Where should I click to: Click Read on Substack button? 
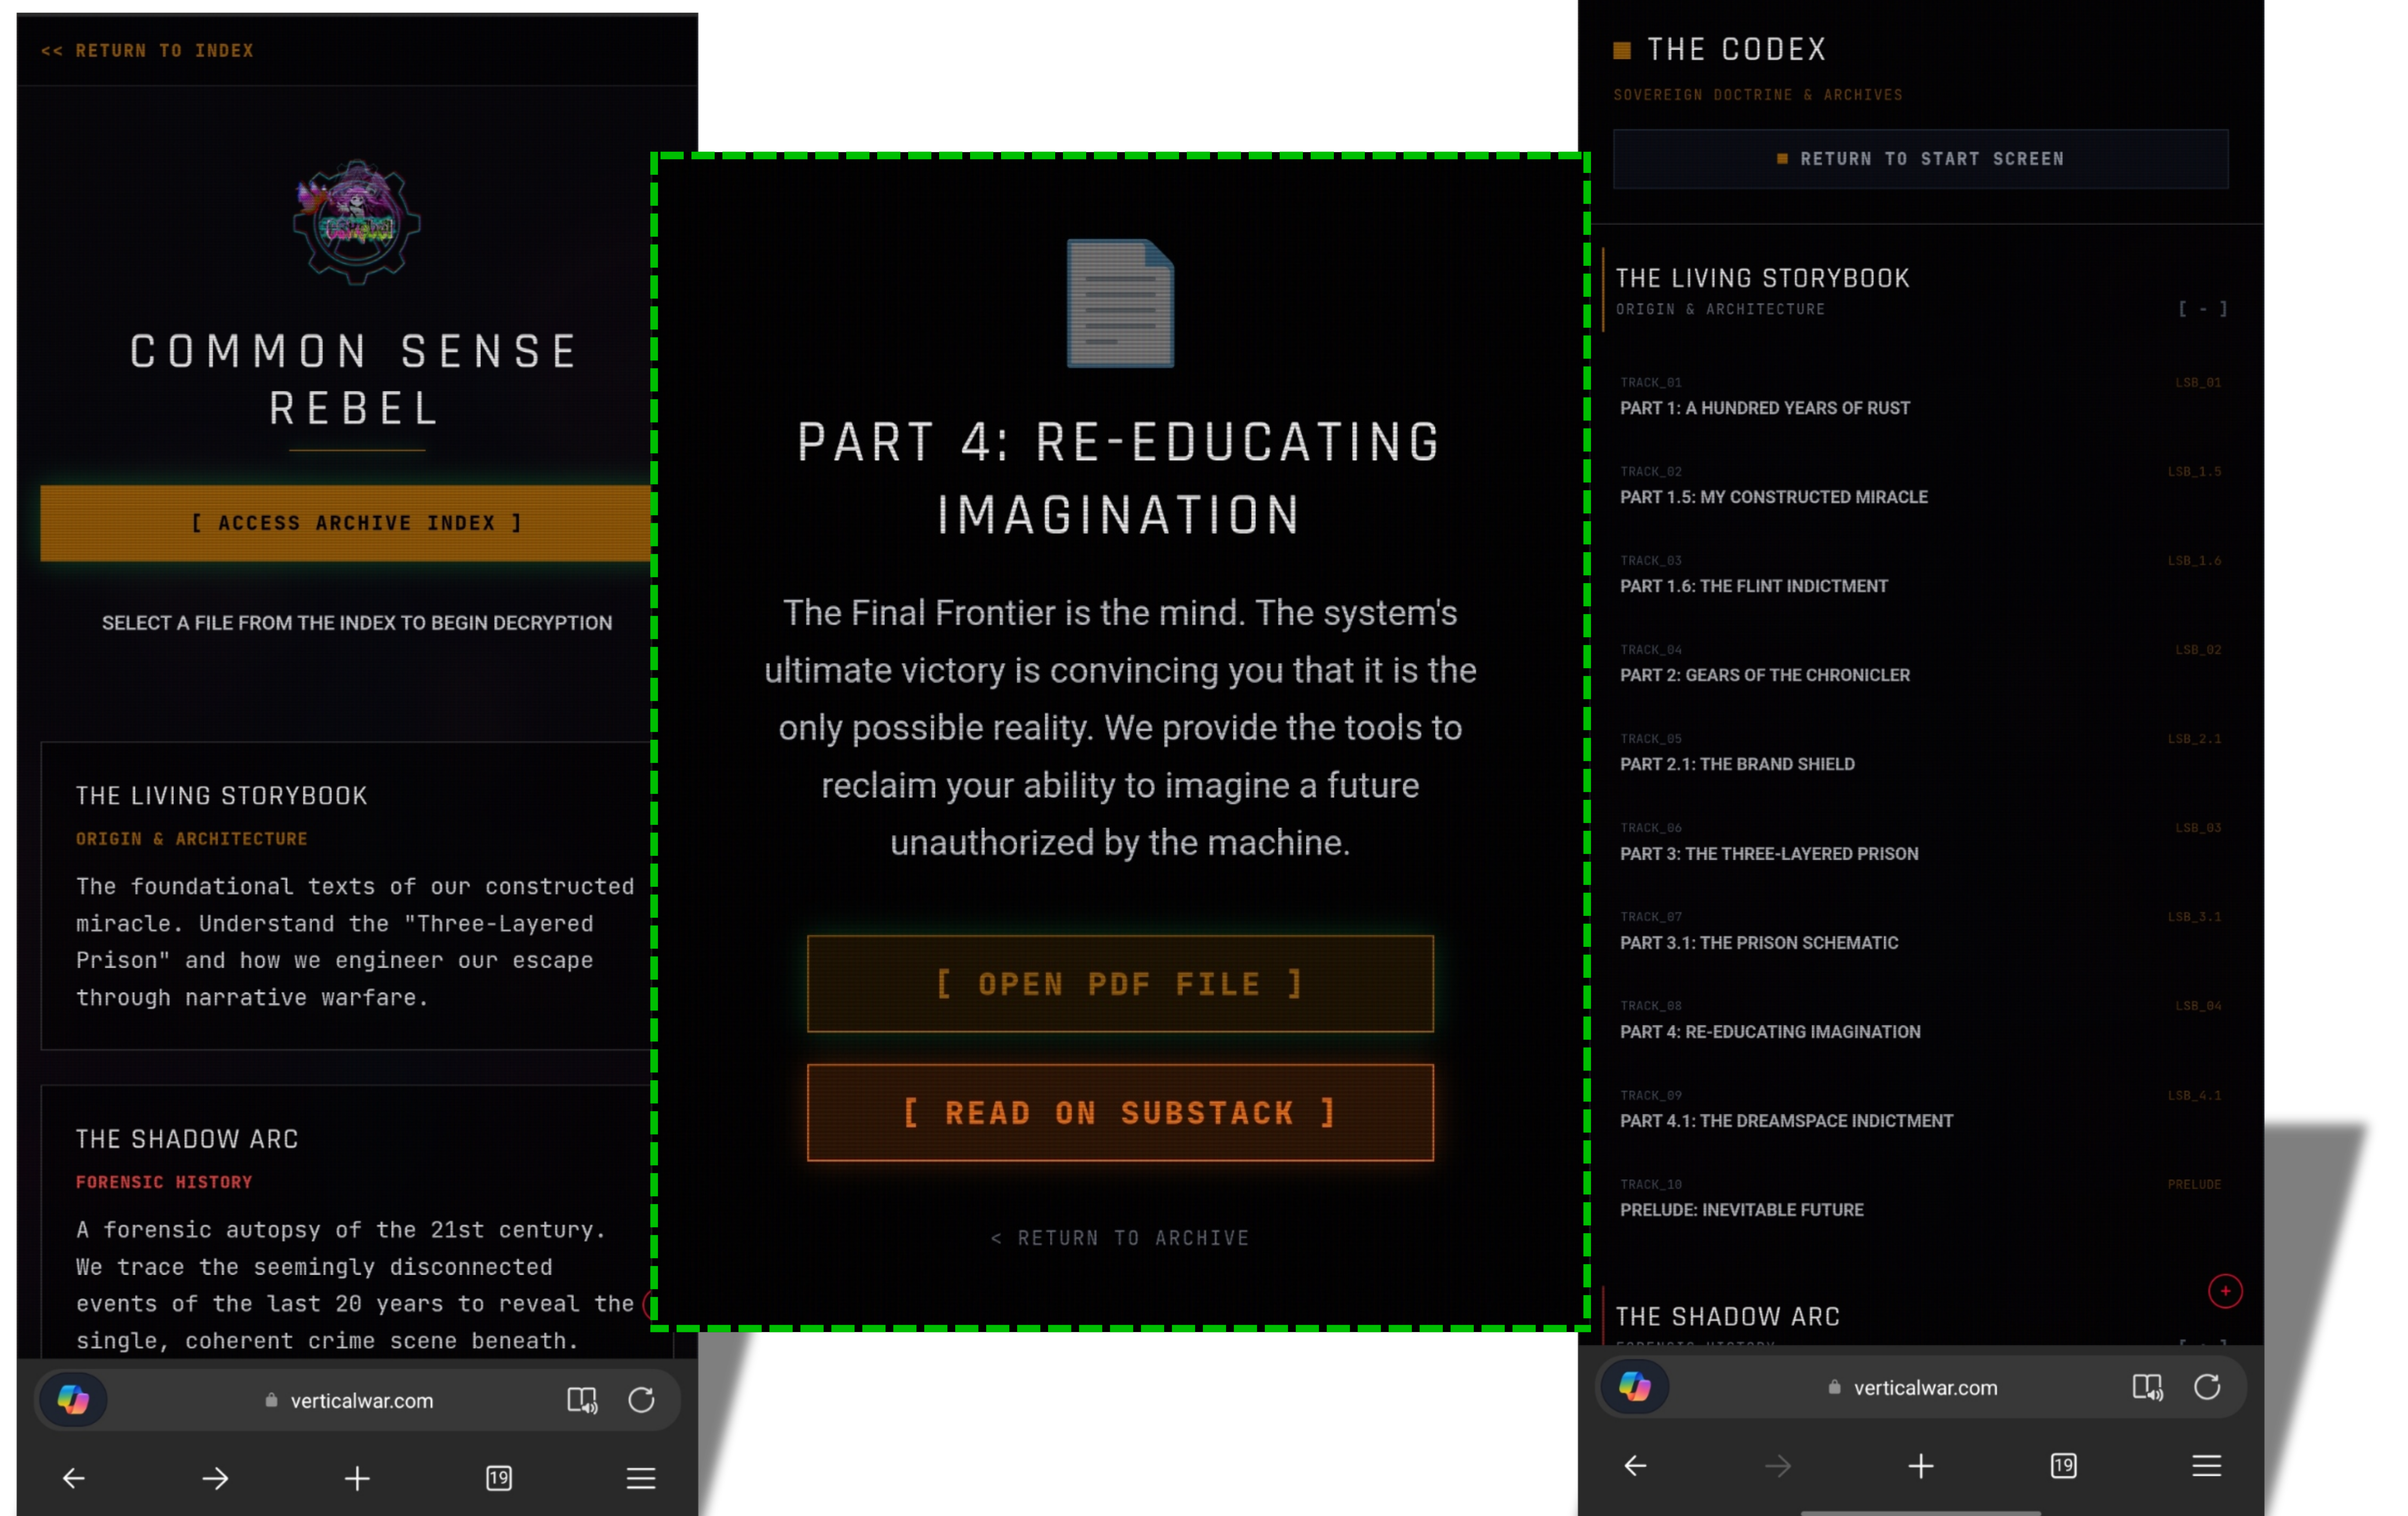point(1120,1112)
